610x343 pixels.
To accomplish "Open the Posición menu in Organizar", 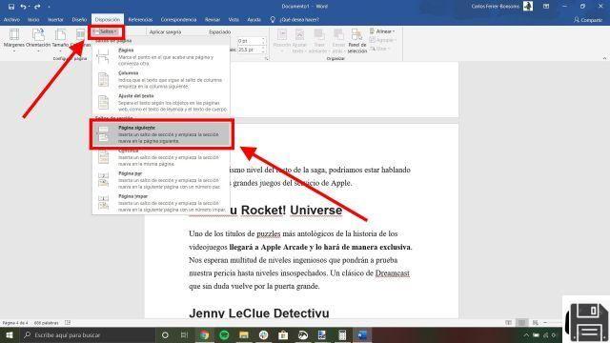I will coord(282,40).
